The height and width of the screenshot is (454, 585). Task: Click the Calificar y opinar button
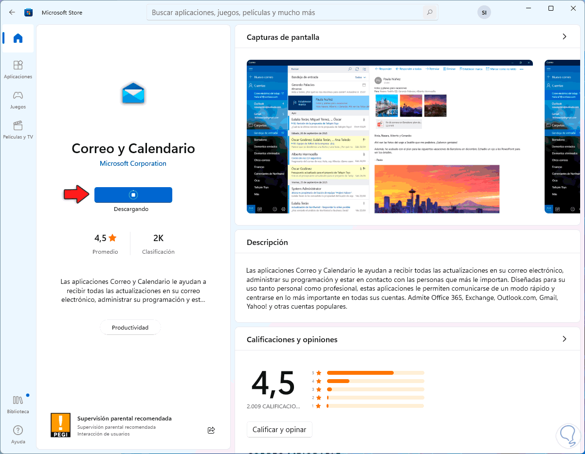[279, 430]
